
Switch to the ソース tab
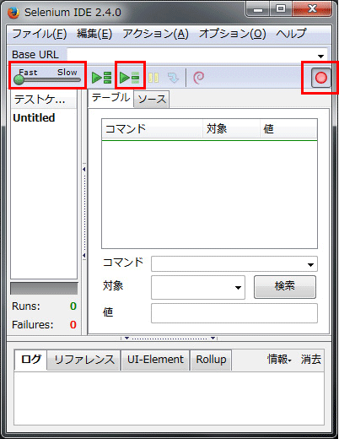point(152,99)
